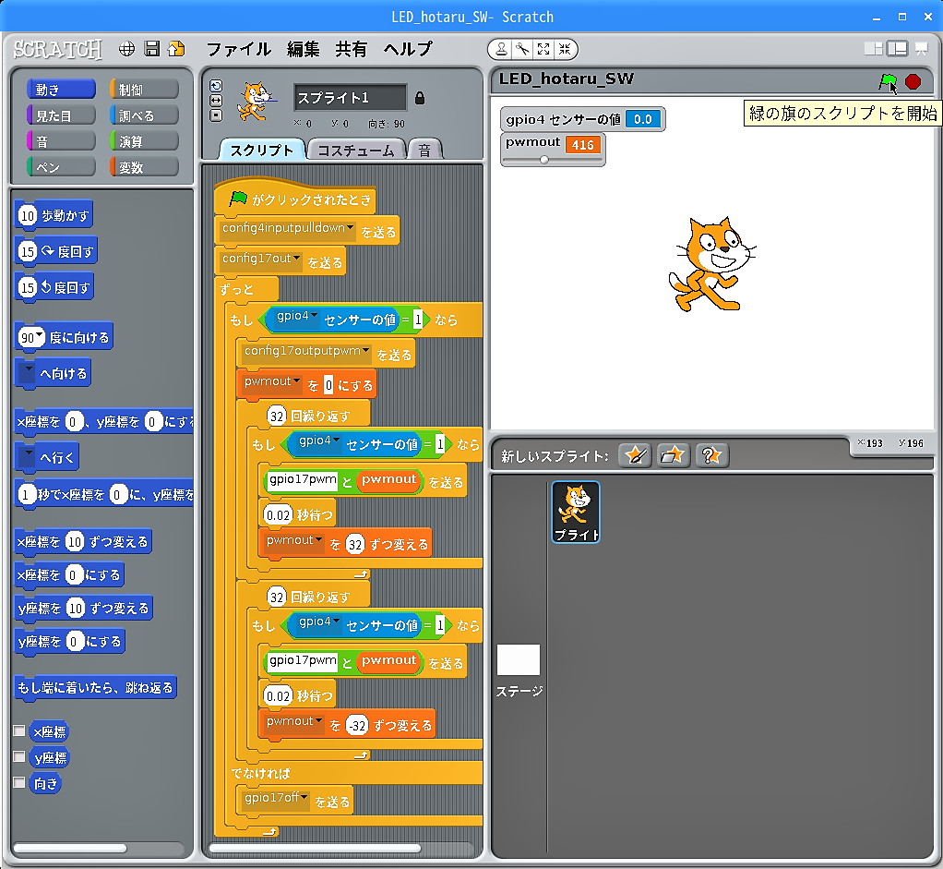
Task: Click the もし端に着いたら、跳ね返る block
Action: click(x=95, y=687)
